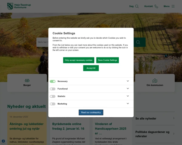This screenshot has width=182, height=145.
Task: Click Save Cookie Settings button
Action: pyautogui.click(x=107, y=60)
